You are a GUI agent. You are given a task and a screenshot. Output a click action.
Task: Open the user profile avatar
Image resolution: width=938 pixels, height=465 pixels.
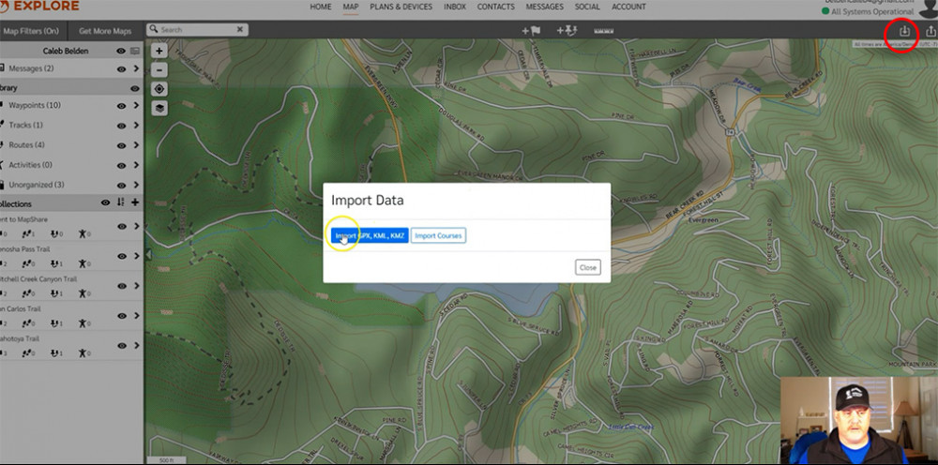point(929,8)
